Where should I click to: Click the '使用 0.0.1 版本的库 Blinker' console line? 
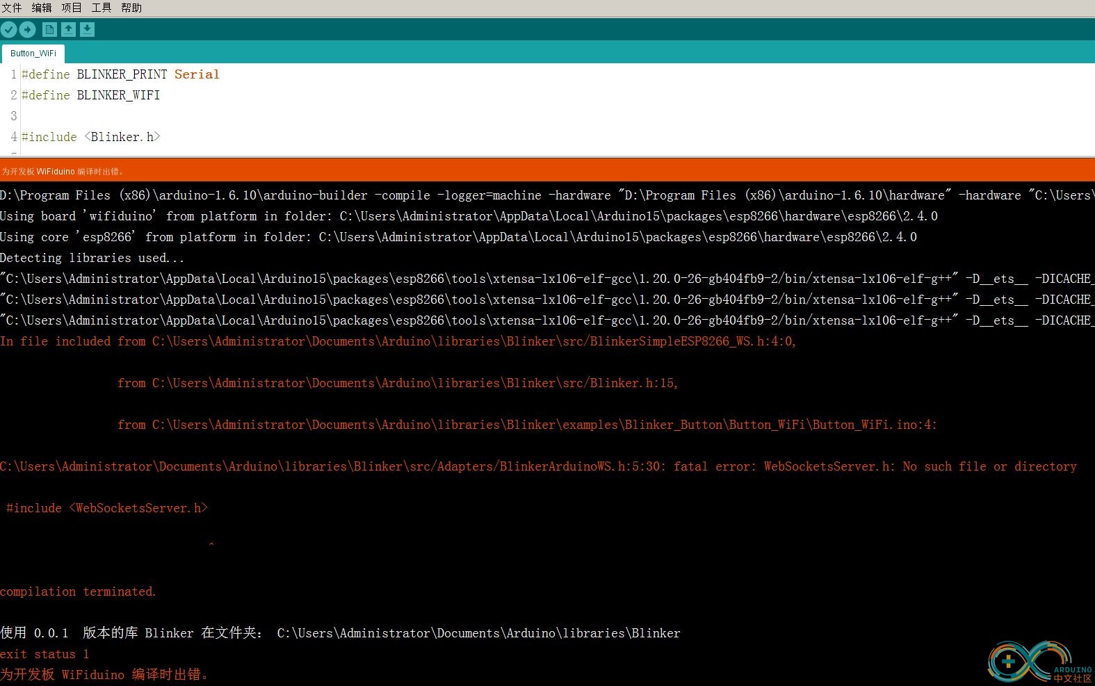[340, 633]
